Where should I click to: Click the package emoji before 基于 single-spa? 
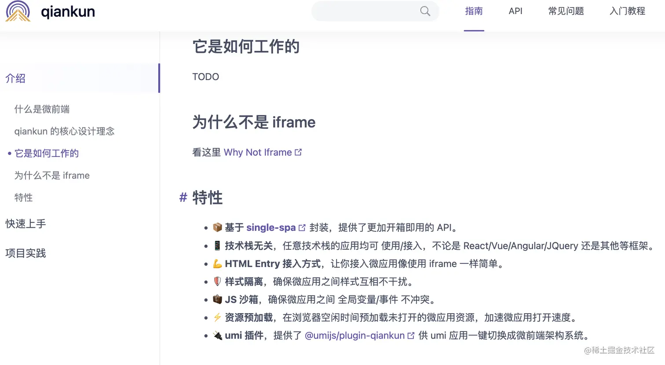217,227
